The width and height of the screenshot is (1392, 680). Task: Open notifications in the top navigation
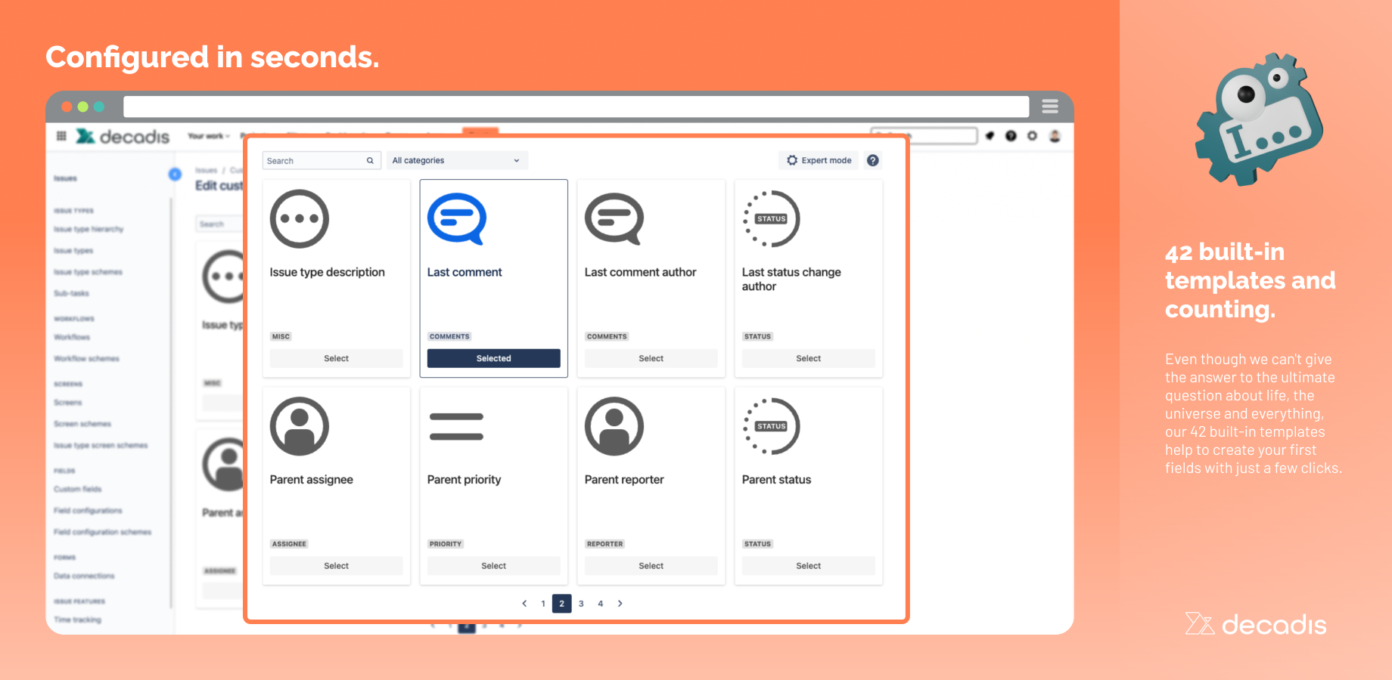[990, 136]
